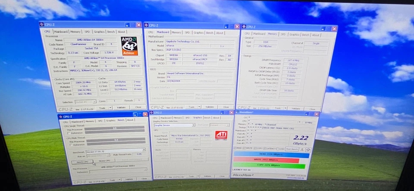Enable the LOG checkbox in MaxxMem
This screenshot has height=191, width=414.
coord(277,149)
